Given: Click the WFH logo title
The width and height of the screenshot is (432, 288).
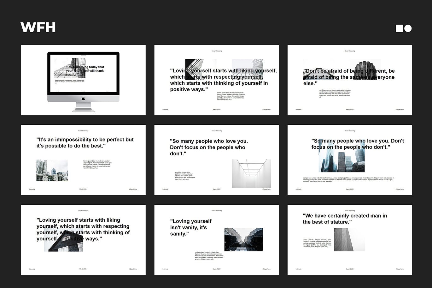Looking at the screenshot, I should pos(38,27).
